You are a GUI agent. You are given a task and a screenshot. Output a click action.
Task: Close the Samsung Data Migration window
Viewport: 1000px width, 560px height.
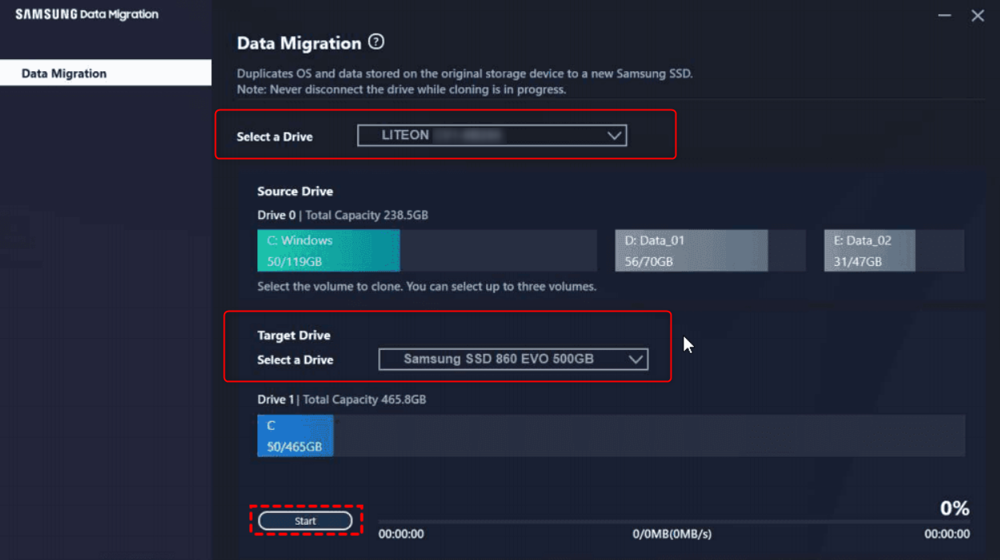pos(977,16)
